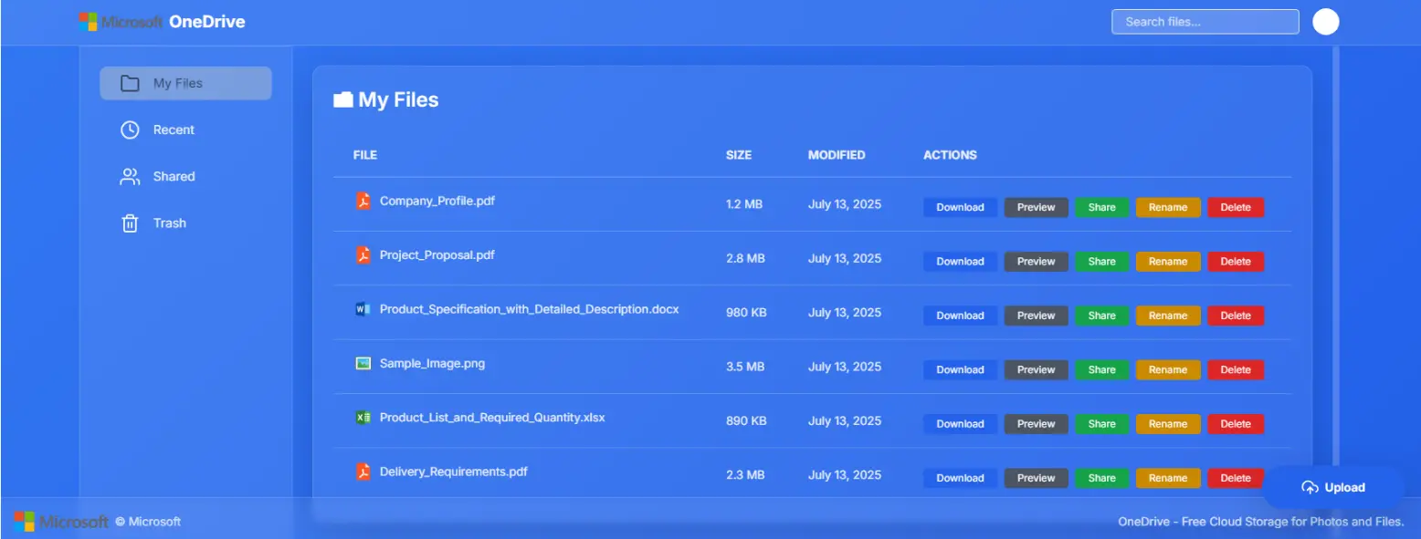Click the PDF icon beside Project_Proposal.pdf

coord(363,255)
